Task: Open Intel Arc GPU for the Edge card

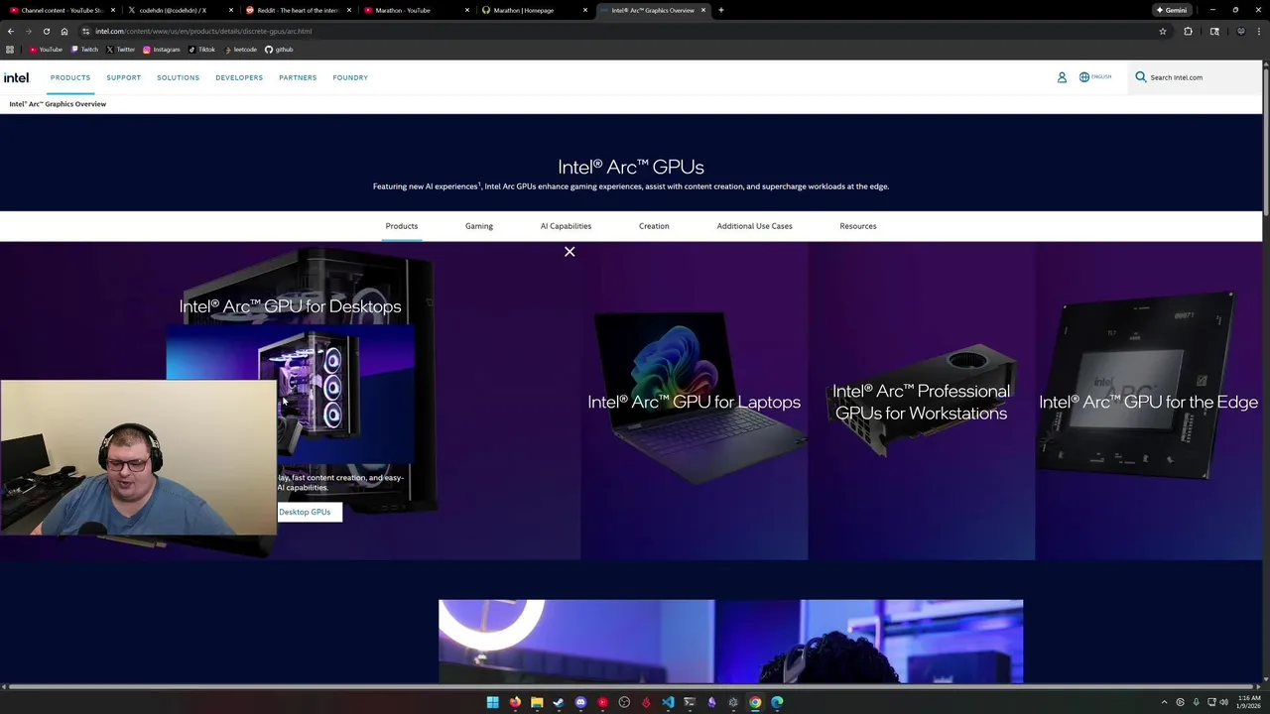Action: pos(1148,402)
